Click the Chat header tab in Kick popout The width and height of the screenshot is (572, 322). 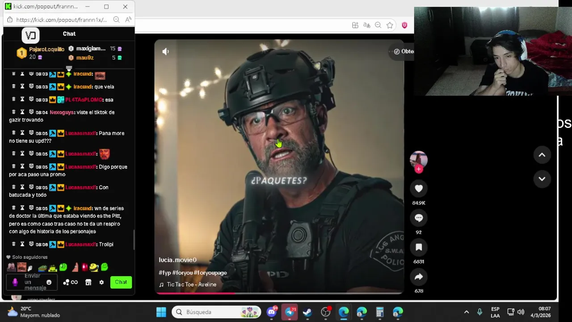pos(69,34)
